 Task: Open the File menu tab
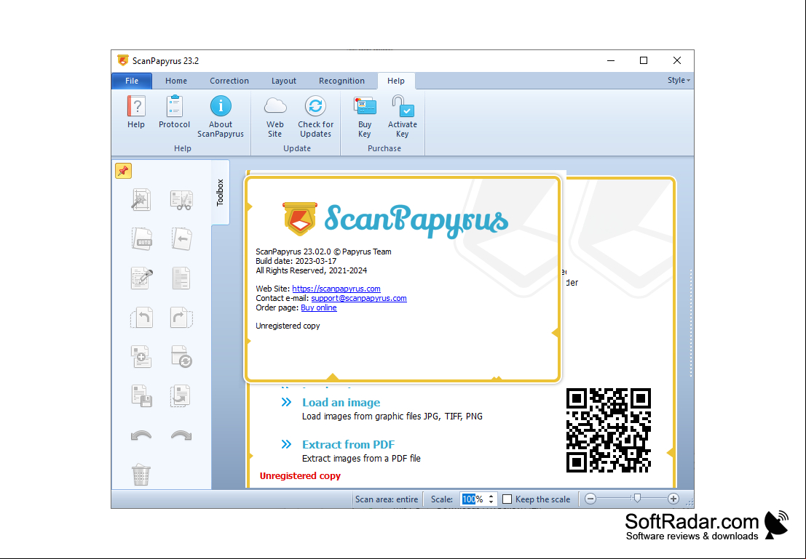[x=132, y=81]
